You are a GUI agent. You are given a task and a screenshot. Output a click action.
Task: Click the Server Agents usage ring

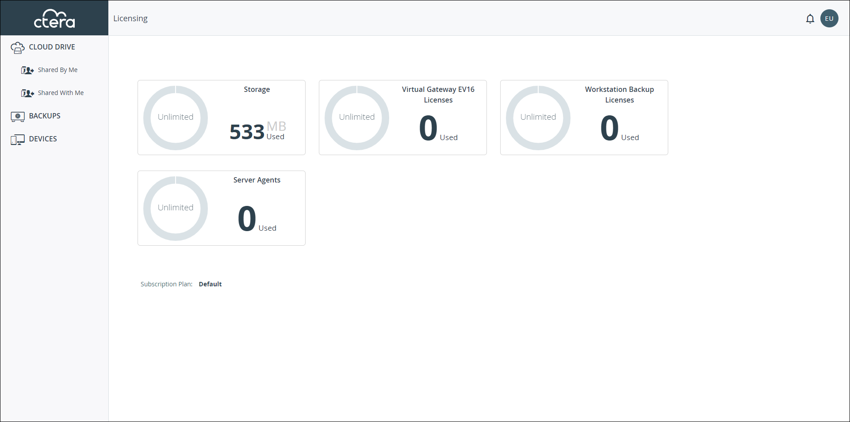tap(176, 208)
